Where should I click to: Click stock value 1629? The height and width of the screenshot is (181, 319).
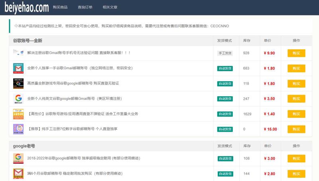(x=247, y=114)
